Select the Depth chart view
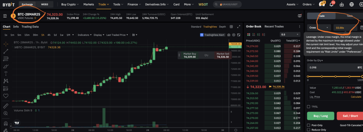 pos(223,27)
